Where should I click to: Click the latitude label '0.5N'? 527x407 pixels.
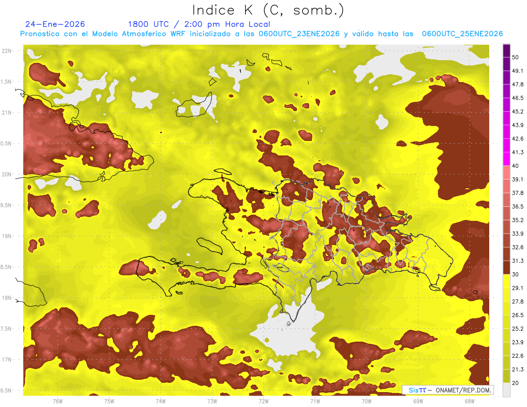(x=6, y=144)
